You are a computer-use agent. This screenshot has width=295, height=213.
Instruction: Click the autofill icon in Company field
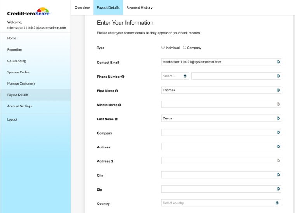coord(278,133)
